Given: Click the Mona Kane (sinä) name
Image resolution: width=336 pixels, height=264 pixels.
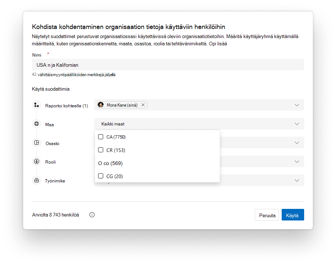Looking at the screenshot, I should click(x=122, y=105).
